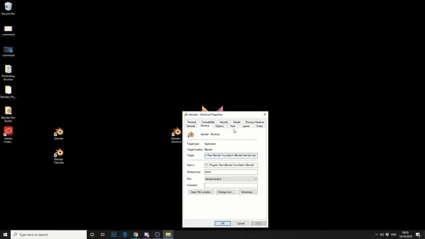Switch to the Details tab
Viewport: 425px width, 239px height.
(x=236, y=122)
